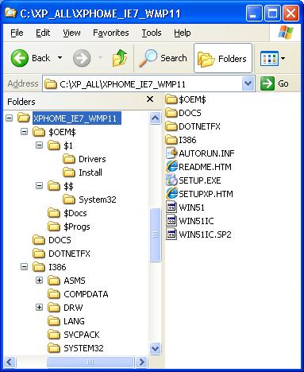Viewport: 304px width, 372px height.
Task: Select the WIN51 file icon
Action: click(x=171, y=207)
